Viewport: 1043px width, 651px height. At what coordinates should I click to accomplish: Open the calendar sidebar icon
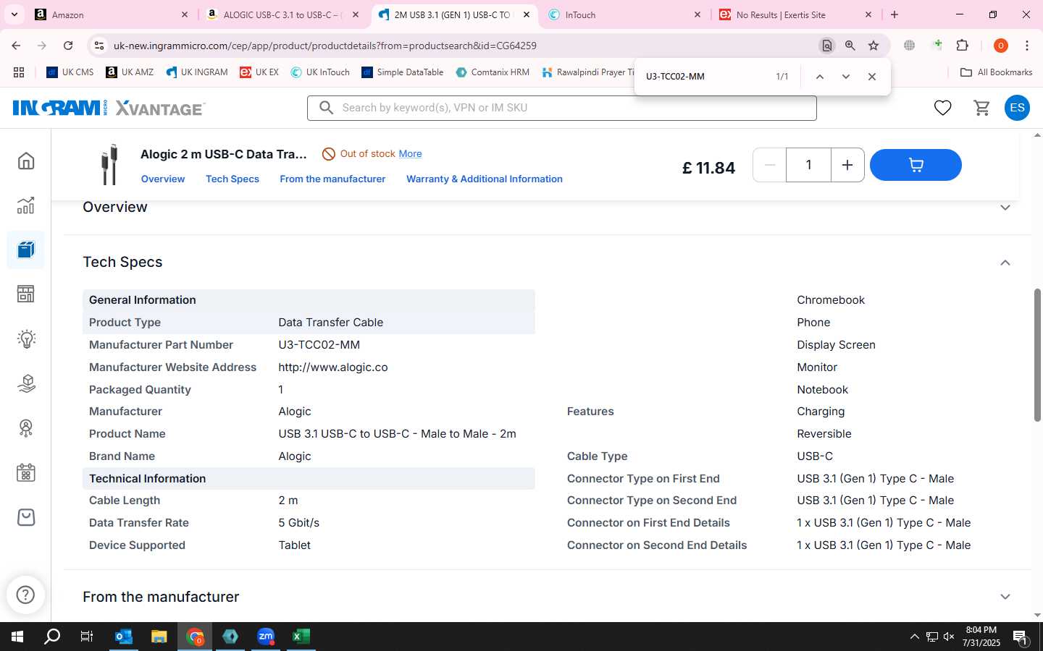(26, 473)
